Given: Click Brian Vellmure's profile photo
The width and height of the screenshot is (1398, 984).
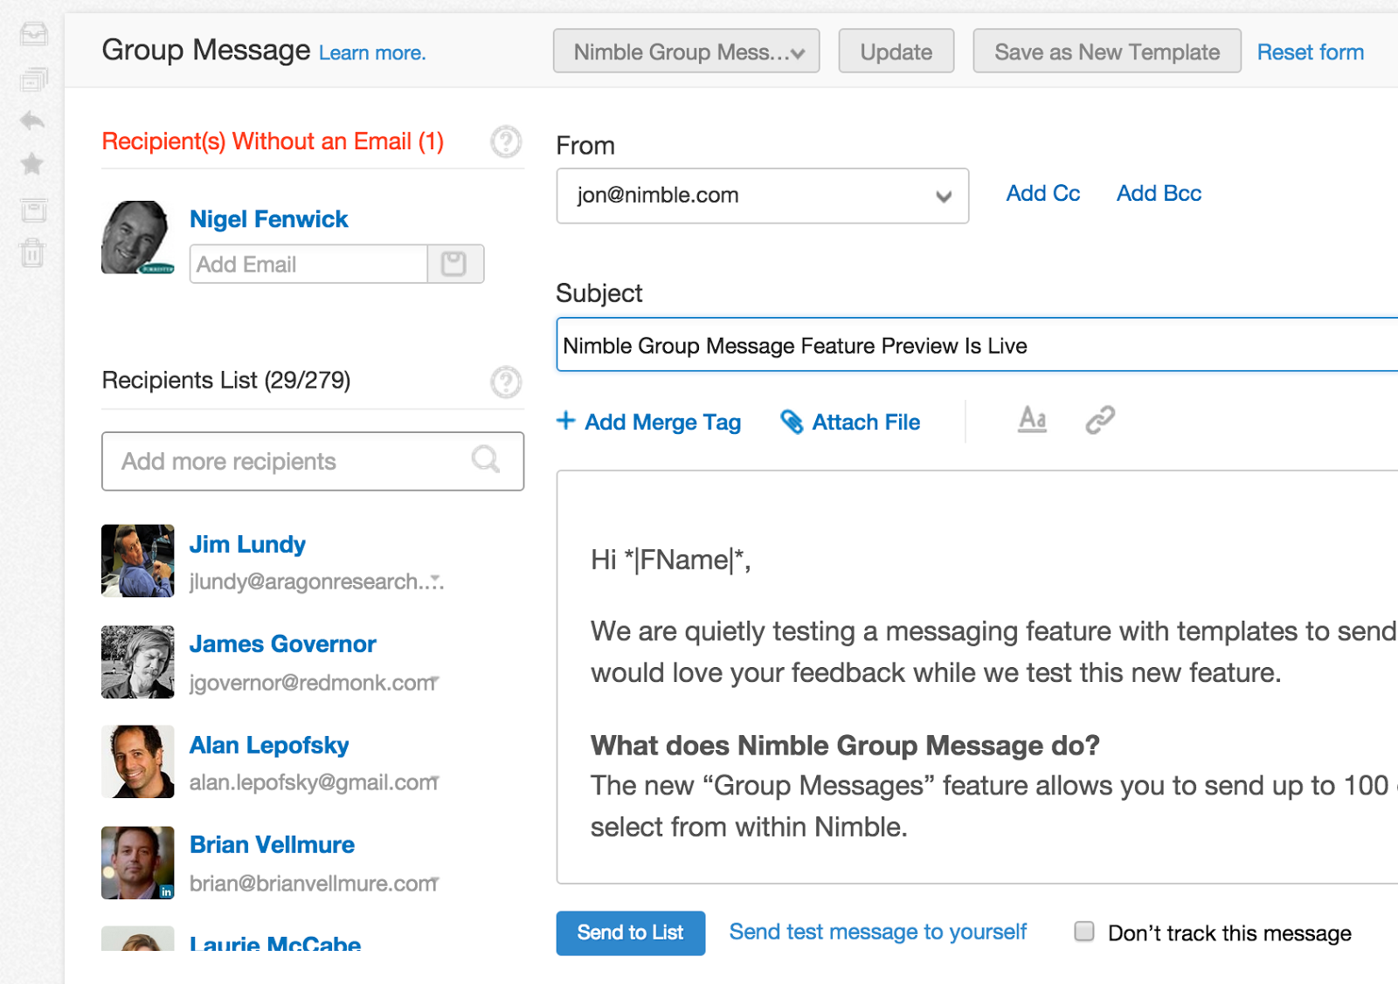Looking at the screenshot, I should 138,863.
